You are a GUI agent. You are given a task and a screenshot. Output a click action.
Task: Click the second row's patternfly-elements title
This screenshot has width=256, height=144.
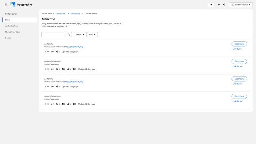53,61
